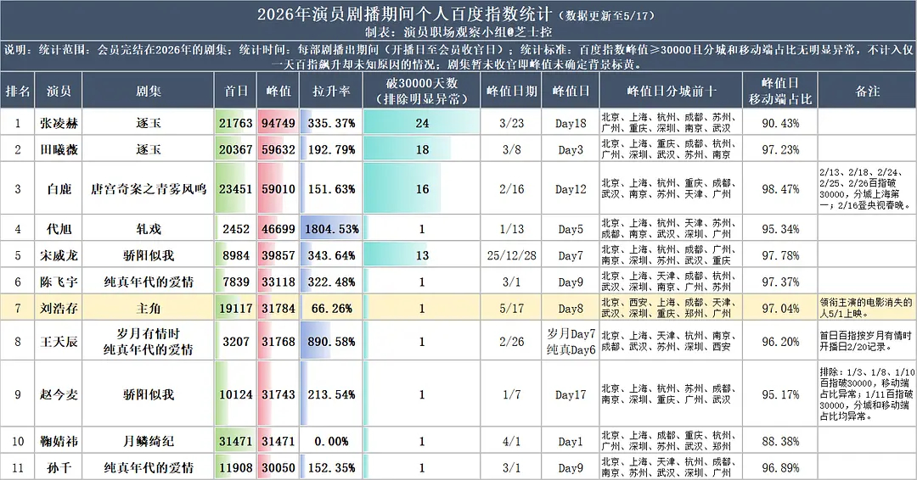917x480 pixels.
Task: Click the note 领衔主演的电影消失的人5/1上映
Action: 866,308
